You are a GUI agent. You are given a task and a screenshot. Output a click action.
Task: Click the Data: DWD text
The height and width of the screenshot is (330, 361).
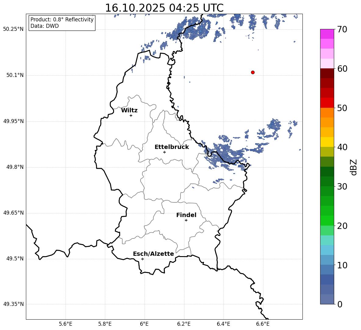coord(45,26)
